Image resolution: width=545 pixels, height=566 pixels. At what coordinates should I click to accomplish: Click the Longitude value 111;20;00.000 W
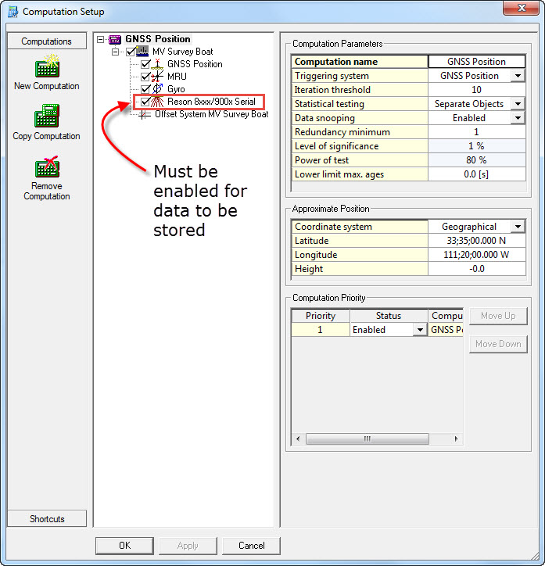click(x=476, y=255)
